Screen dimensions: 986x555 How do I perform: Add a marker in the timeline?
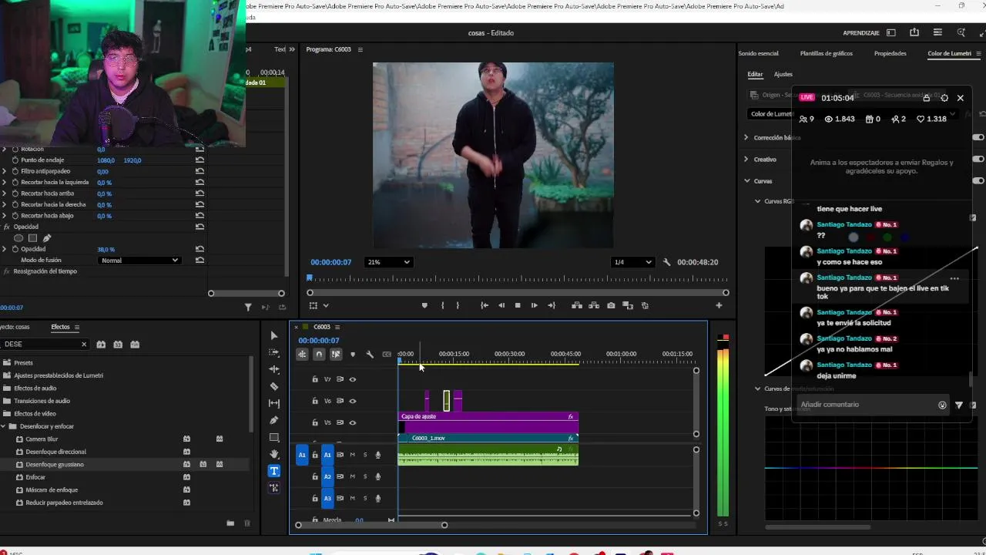pos(353,355)
